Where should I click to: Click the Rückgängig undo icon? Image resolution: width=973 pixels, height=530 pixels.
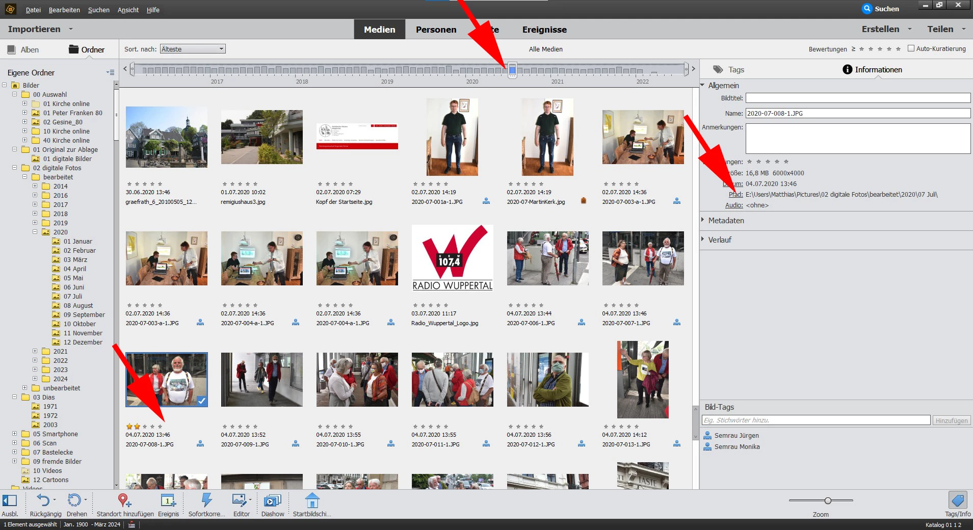click(43, 500)
